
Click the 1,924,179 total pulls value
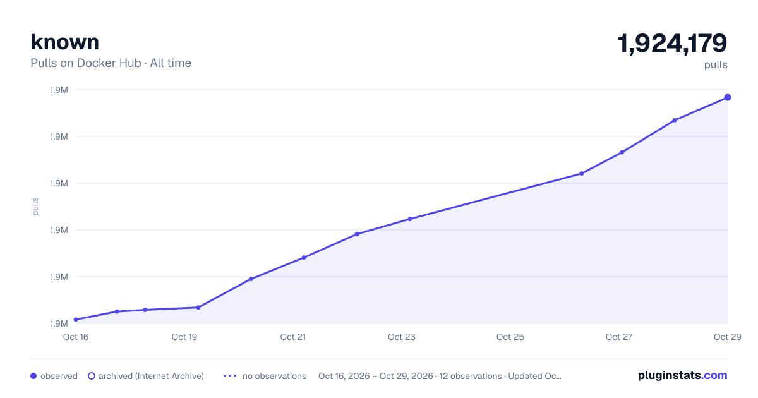pyautogui.click(x=673, y=44)
